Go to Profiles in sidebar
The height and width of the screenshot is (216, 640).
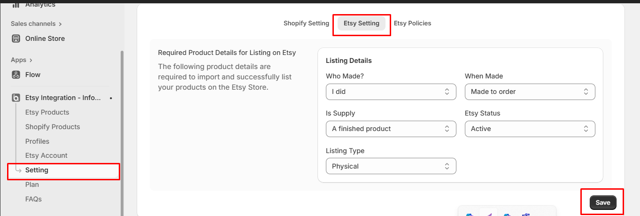click(37, 141)
